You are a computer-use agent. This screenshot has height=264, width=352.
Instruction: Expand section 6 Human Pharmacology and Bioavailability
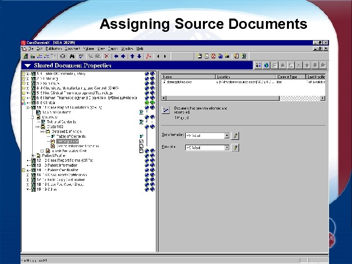click(27, 98)
